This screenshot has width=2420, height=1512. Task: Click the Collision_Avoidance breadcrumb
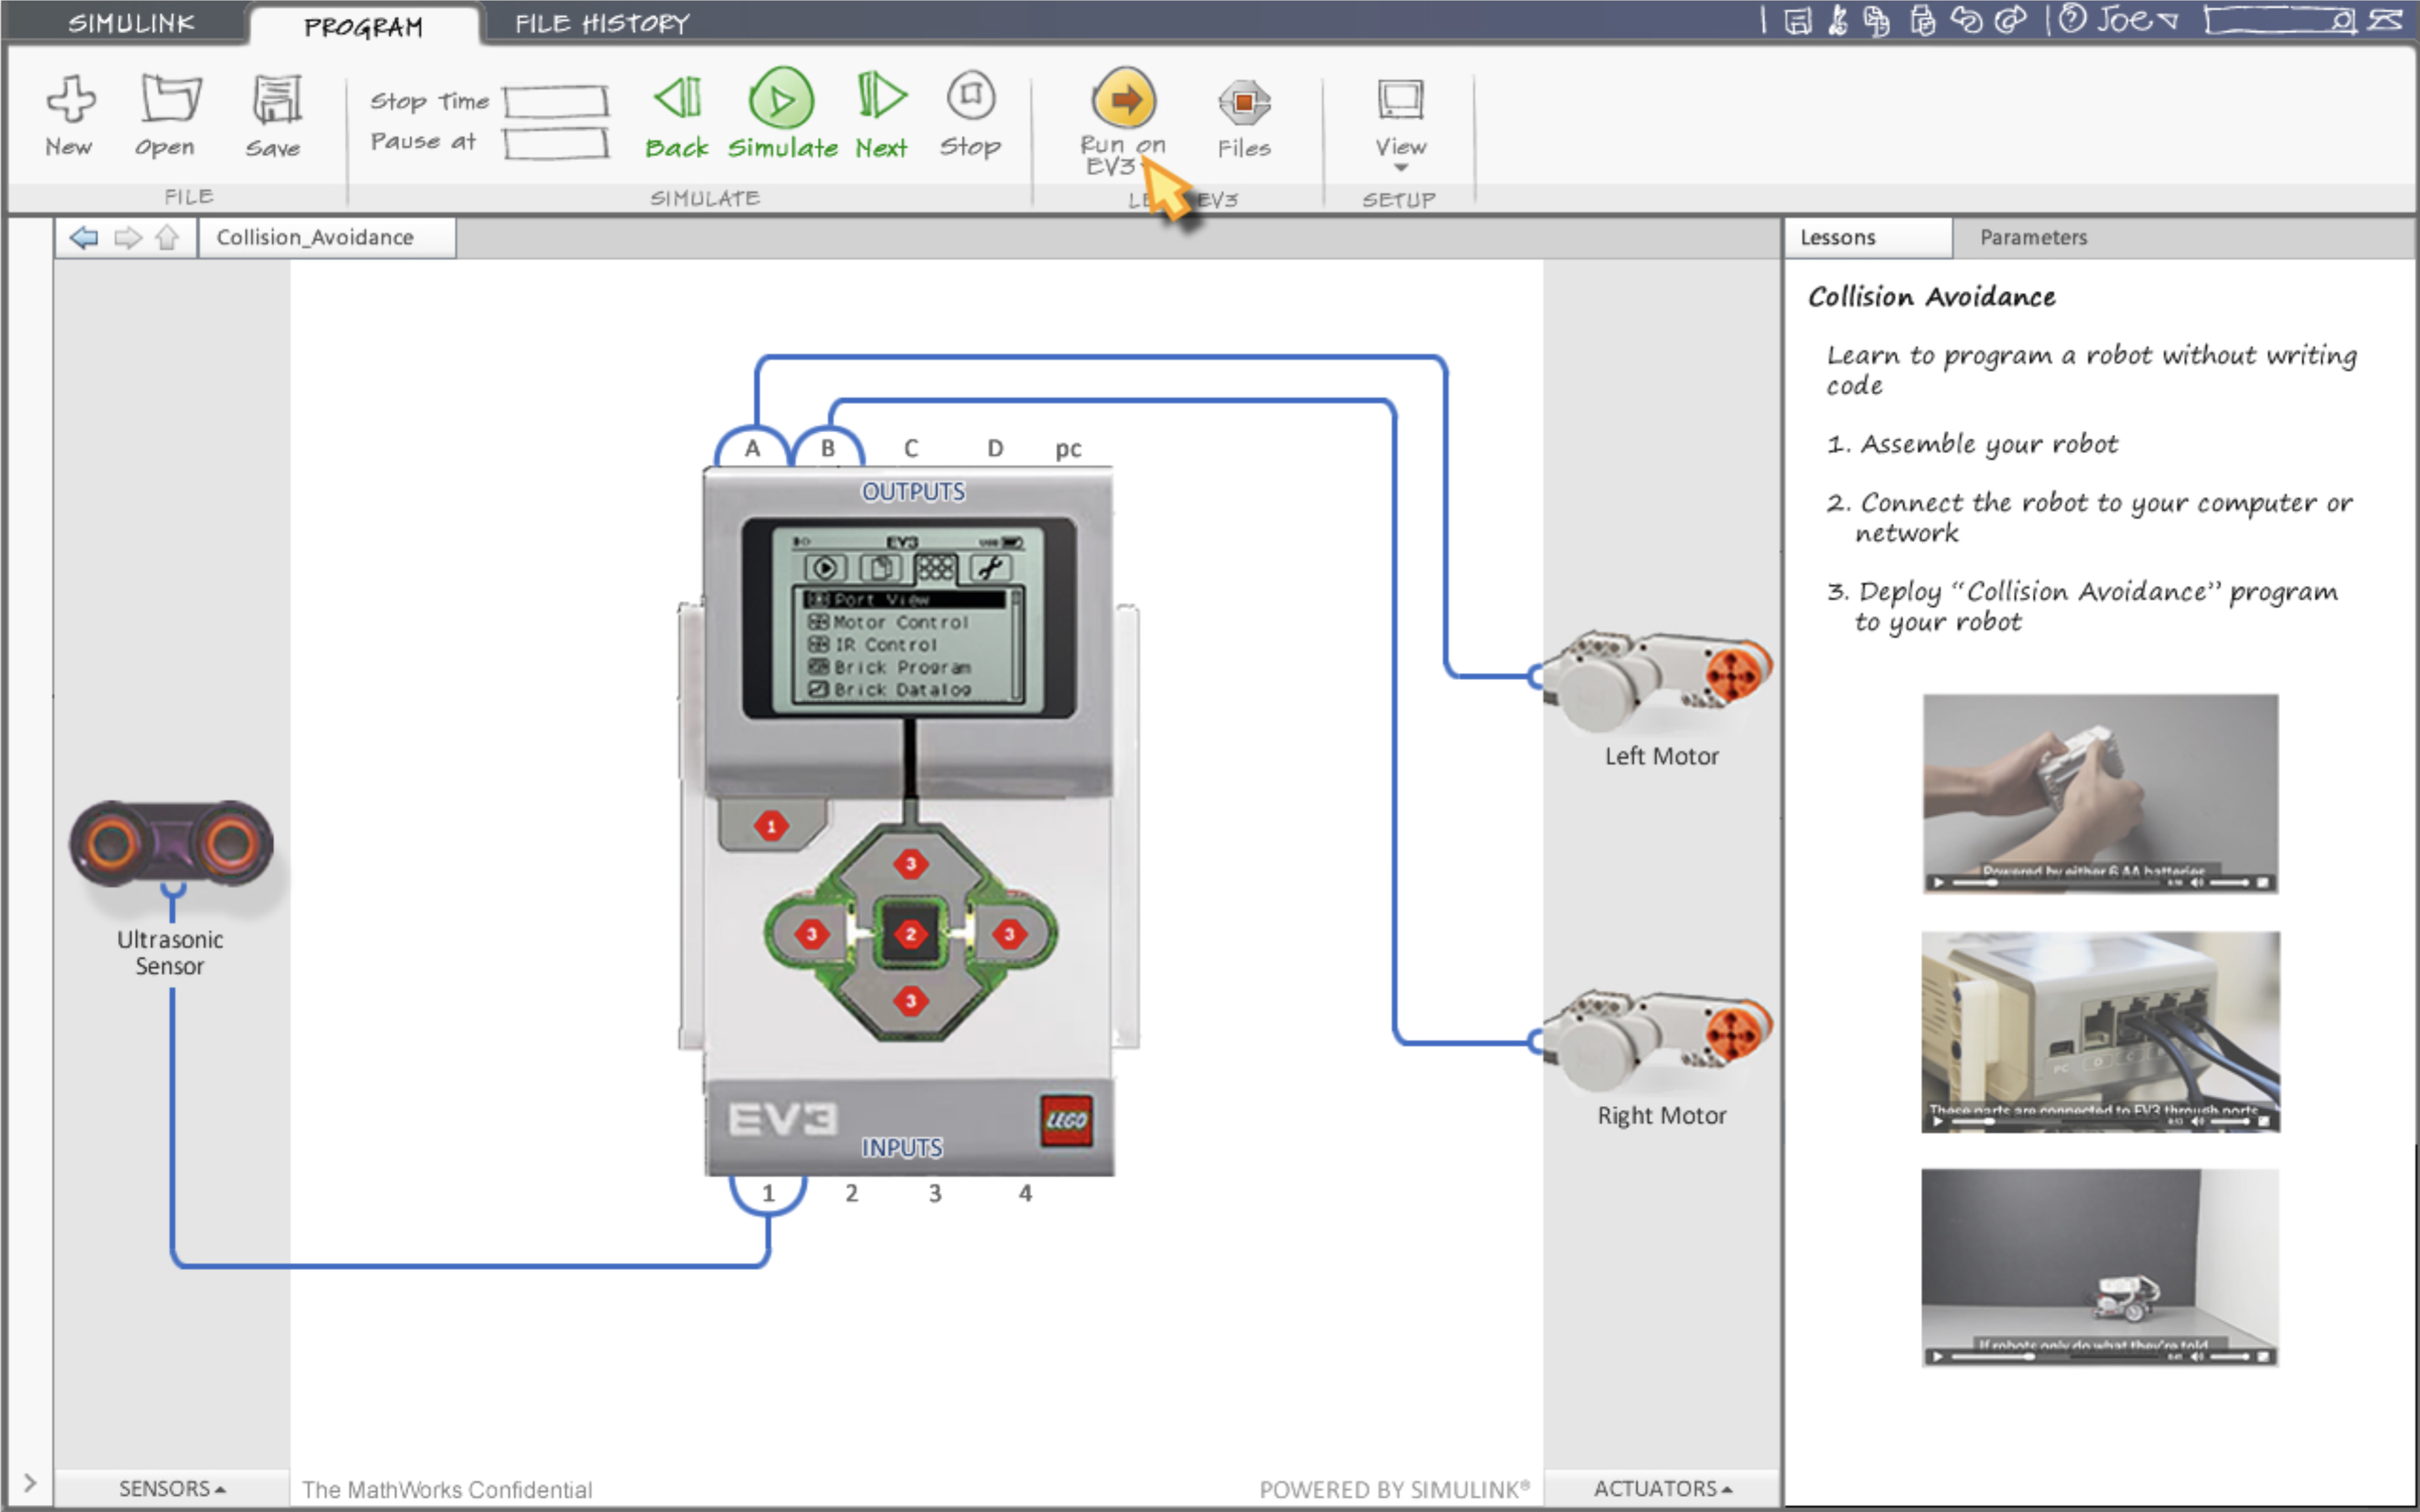coord(315,238)
